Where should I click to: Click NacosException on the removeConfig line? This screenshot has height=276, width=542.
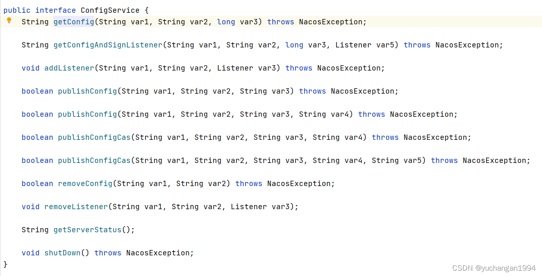click(x=299, y=184)
